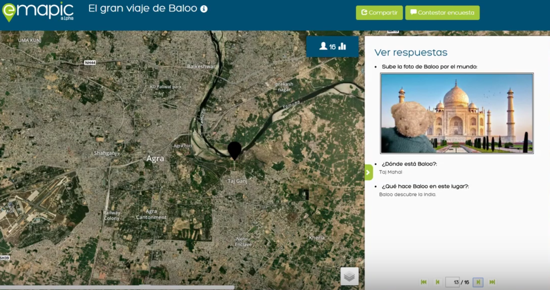Viewport: 550px width, 290px height.
Task: Open Baloo Taj Mahal photo
Action: tap(457, 113)
